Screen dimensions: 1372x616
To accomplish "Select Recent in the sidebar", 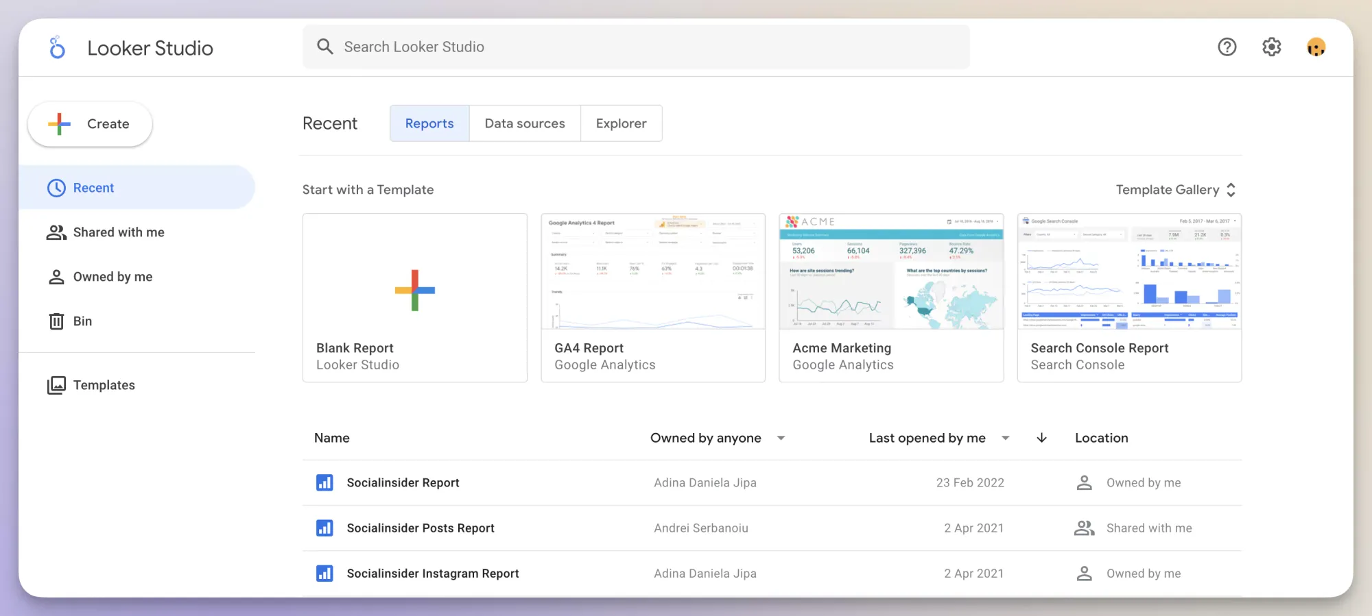I will (x=137, y=188).
